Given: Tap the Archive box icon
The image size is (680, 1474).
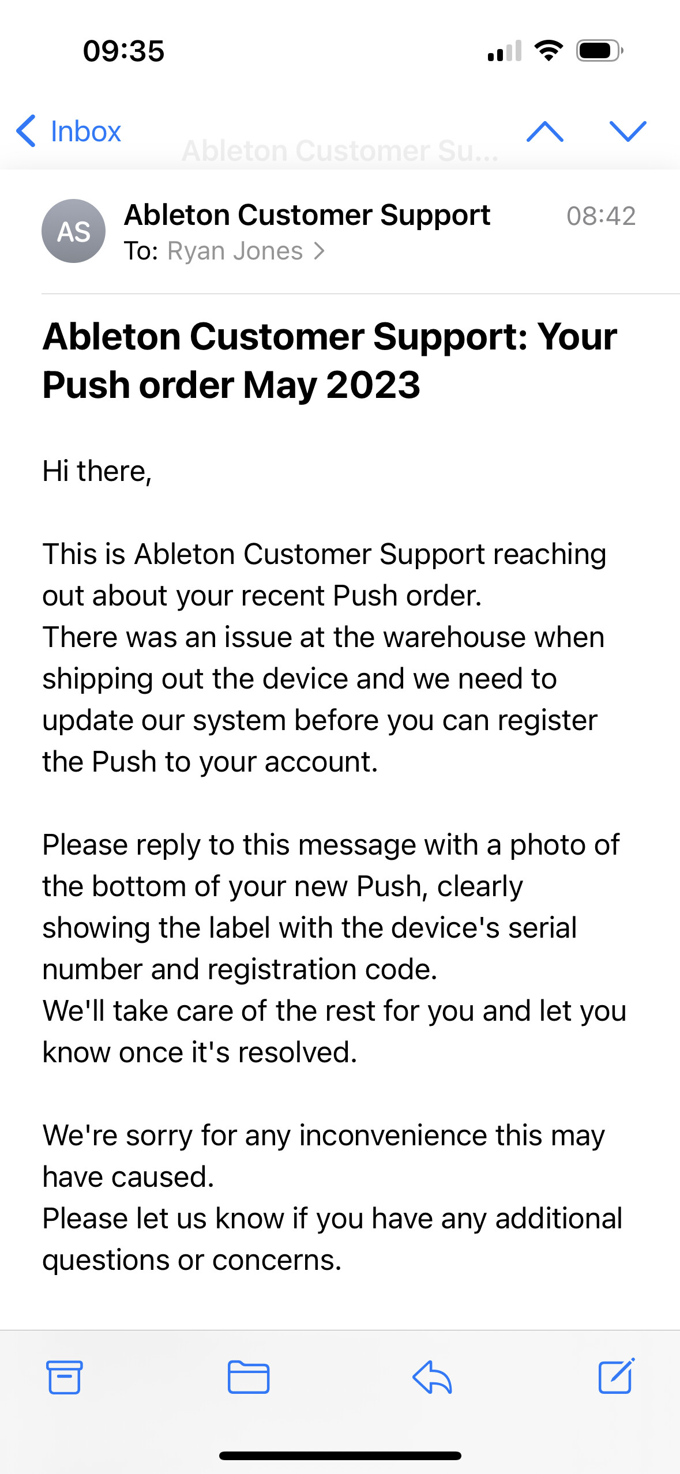Looking at the screenshot, I should 64,1377.
